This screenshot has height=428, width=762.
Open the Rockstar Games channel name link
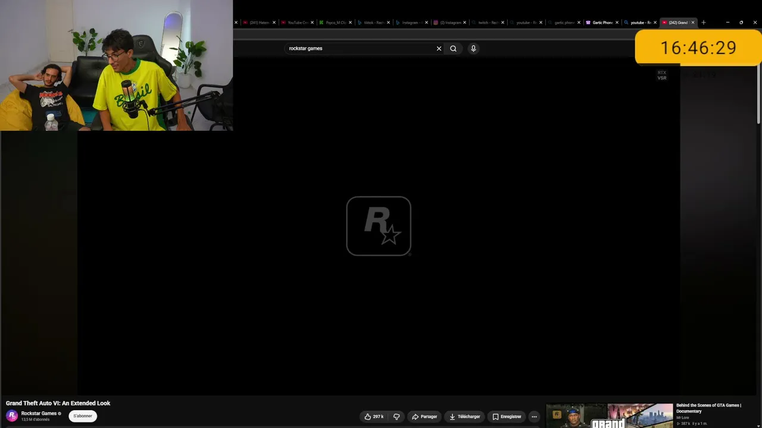pyautogui.click(x=39, y=414)
